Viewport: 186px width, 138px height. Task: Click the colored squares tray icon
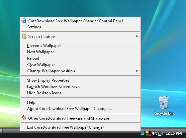point(149,133)
